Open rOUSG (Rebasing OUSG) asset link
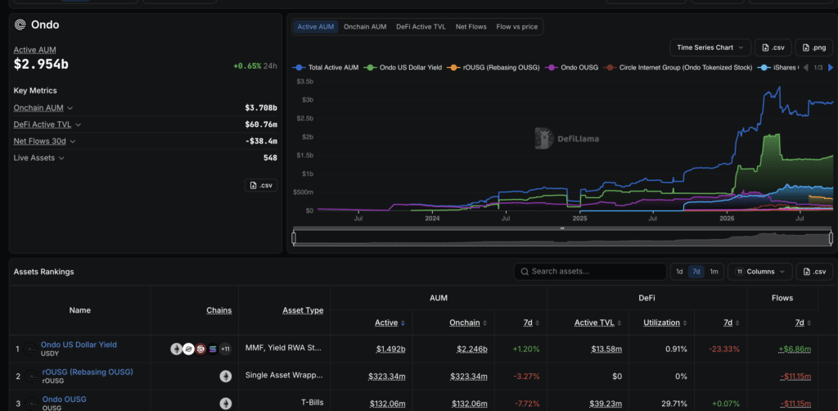This screenshot has width=838, height=411. pyautogui.click(x=88, y=372)
